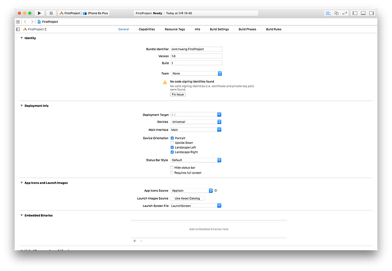
Task: Collapse the Identity section
Action: coord(21,38)
